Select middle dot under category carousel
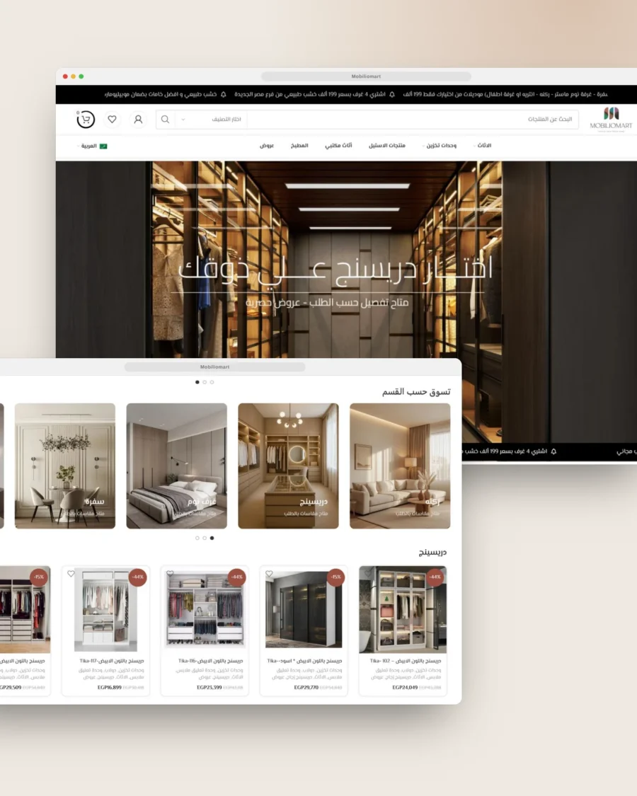637x796 pixels. coord(205,538)
